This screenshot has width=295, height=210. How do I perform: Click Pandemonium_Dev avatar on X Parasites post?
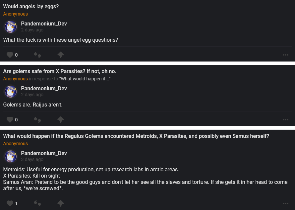click(10, 92)
